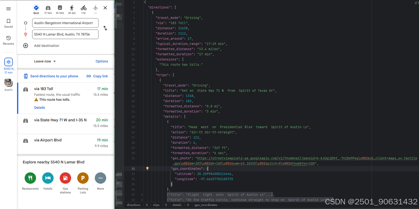Click the latitude value 30.209984008114446
Screen dimensions: 419x209
(x=214, y=174)
